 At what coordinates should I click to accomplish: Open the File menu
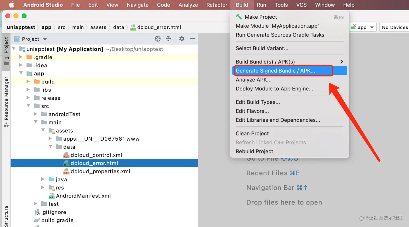(75, 5)
